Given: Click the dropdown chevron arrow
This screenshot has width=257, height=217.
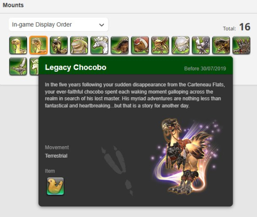Looking at the screenshot, I should click(102, 25).
